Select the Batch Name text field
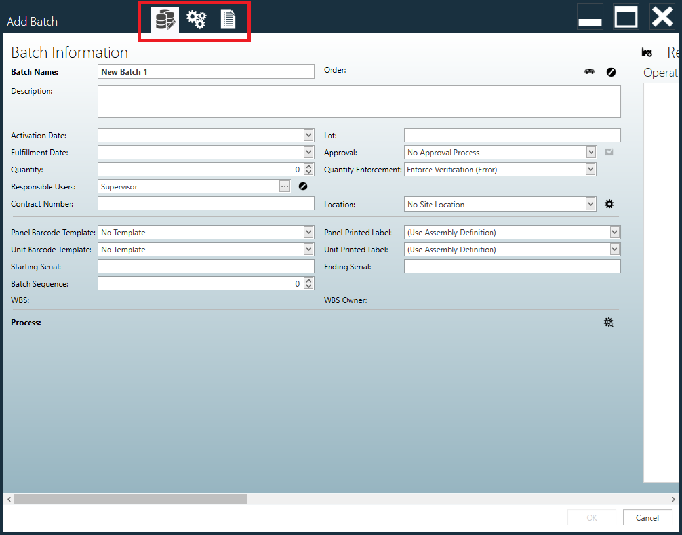 [205, 71]
